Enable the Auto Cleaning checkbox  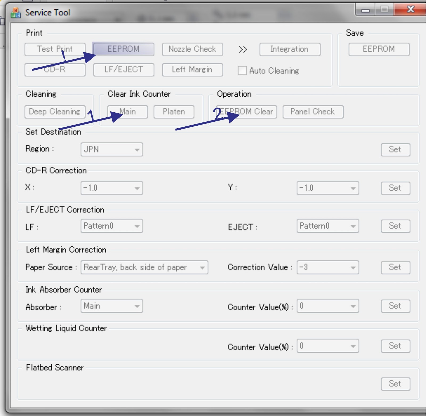pos(242,71)
